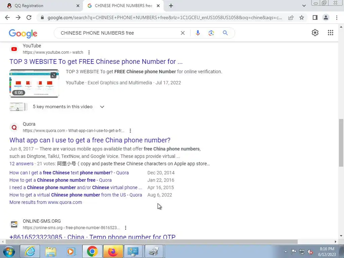Open options for the ONLINE-SMS.ORG result

tap(126, 228)
